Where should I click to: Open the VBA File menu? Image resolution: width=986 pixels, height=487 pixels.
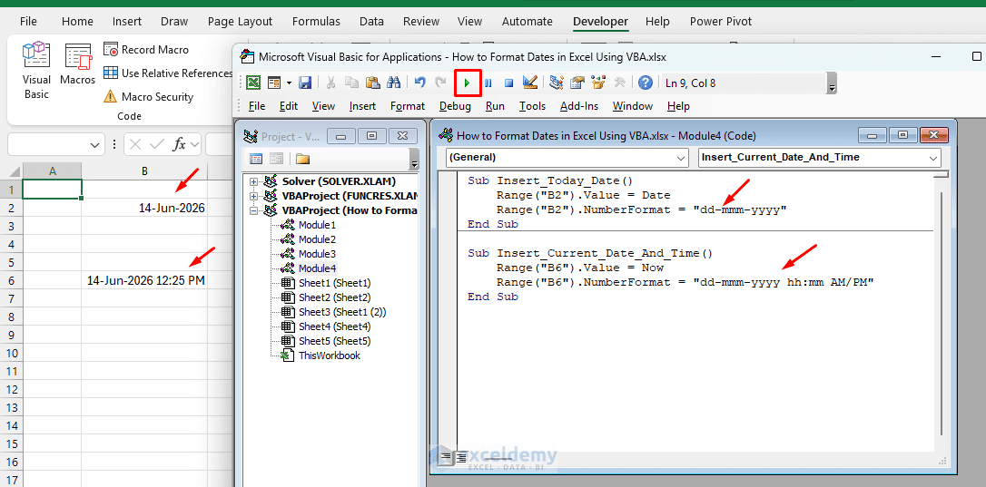tap(257, 106)
